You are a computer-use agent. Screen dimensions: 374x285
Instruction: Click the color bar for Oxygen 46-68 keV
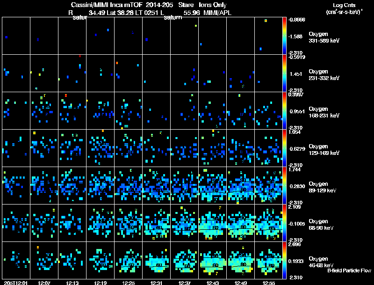(x=285, y=261)
